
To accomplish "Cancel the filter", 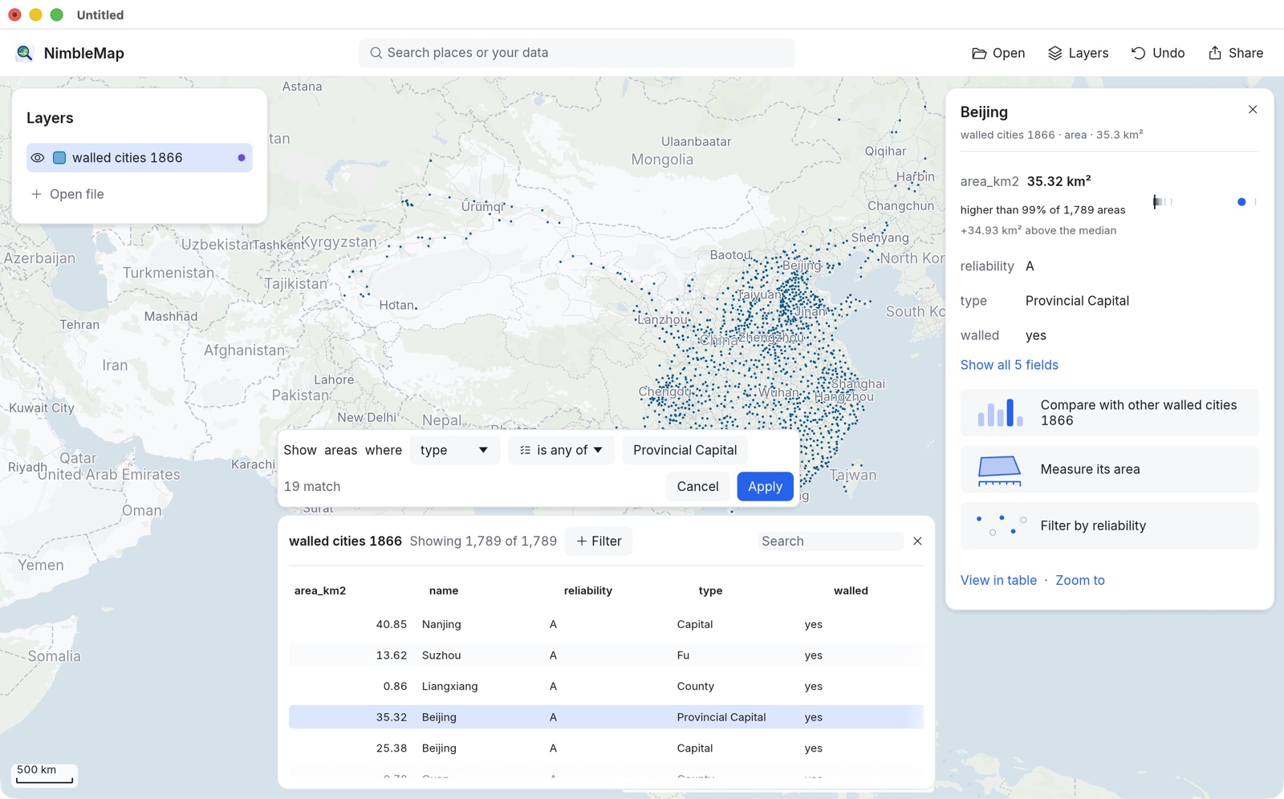I will pos(697,486).
